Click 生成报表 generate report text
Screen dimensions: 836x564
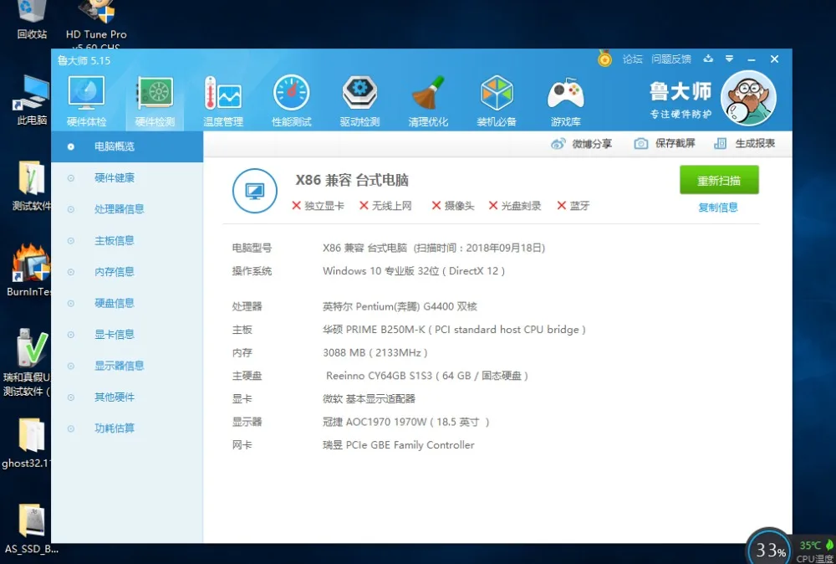(755, 144)
